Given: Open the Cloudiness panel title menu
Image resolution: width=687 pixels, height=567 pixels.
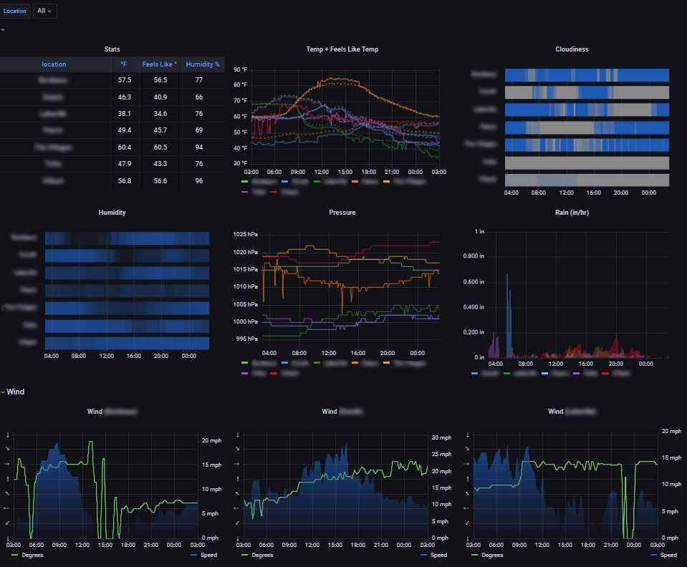Looking at the screenshot, I should pyautogui.click(x=573, y=49).
